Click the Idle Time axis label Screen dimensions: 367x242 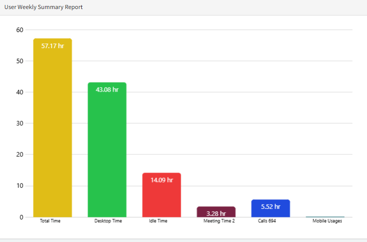click(158, 221)
